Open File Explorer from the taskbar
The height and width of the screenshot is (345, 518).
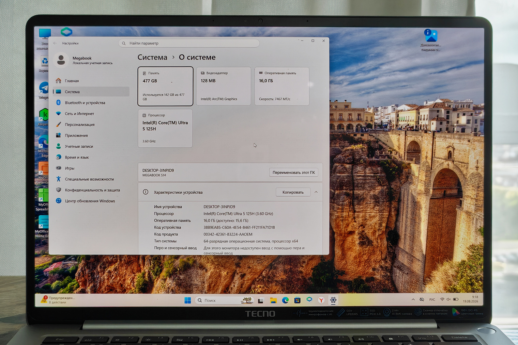point(273,300)
